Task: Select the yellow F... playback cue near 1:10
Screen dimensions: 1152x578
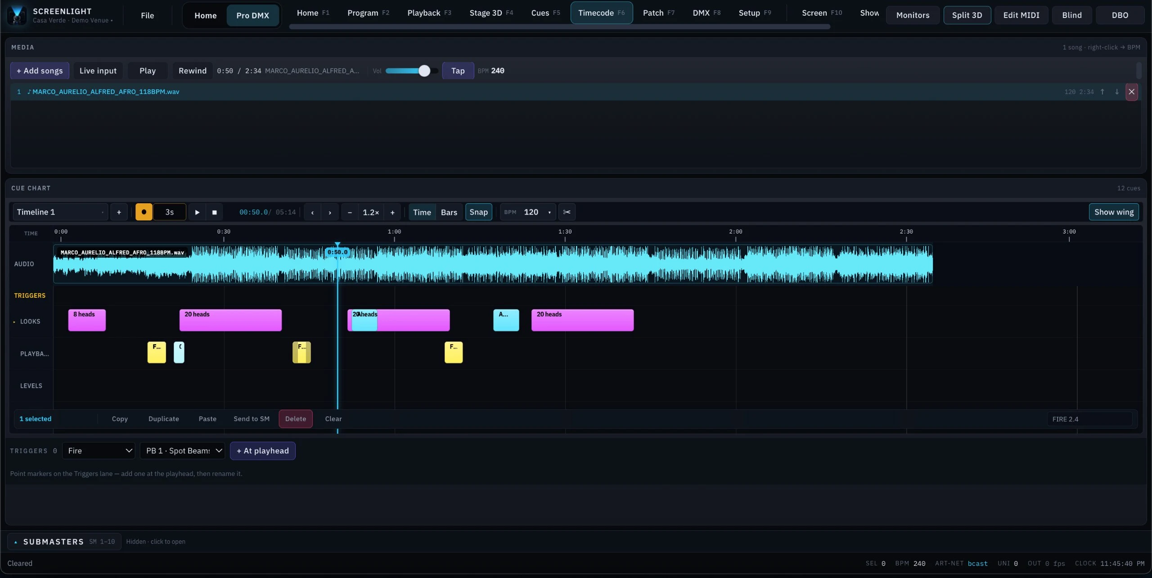Action: pyautogui.click(x=454, y=352)
